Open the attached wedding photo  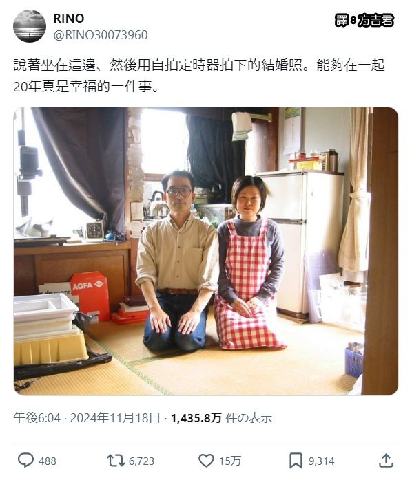206,251
